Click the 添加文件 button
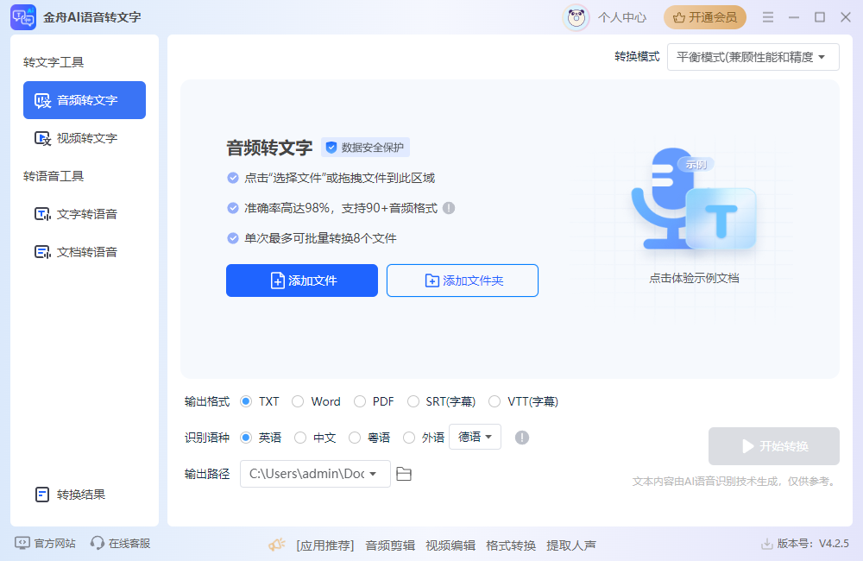863x561 pixels. point(301,280)
